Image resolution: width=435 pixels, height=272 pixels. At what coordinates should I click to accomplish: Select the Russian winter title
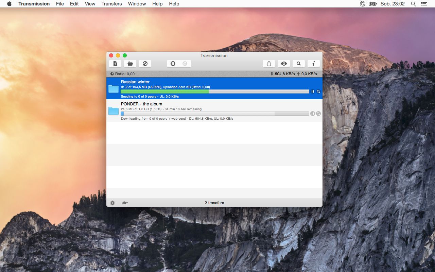[x=135, y=82]
